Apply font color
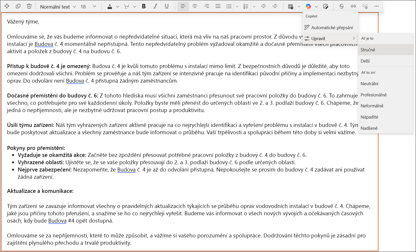Screen dimensions: 416x252 tap(110, 7)
